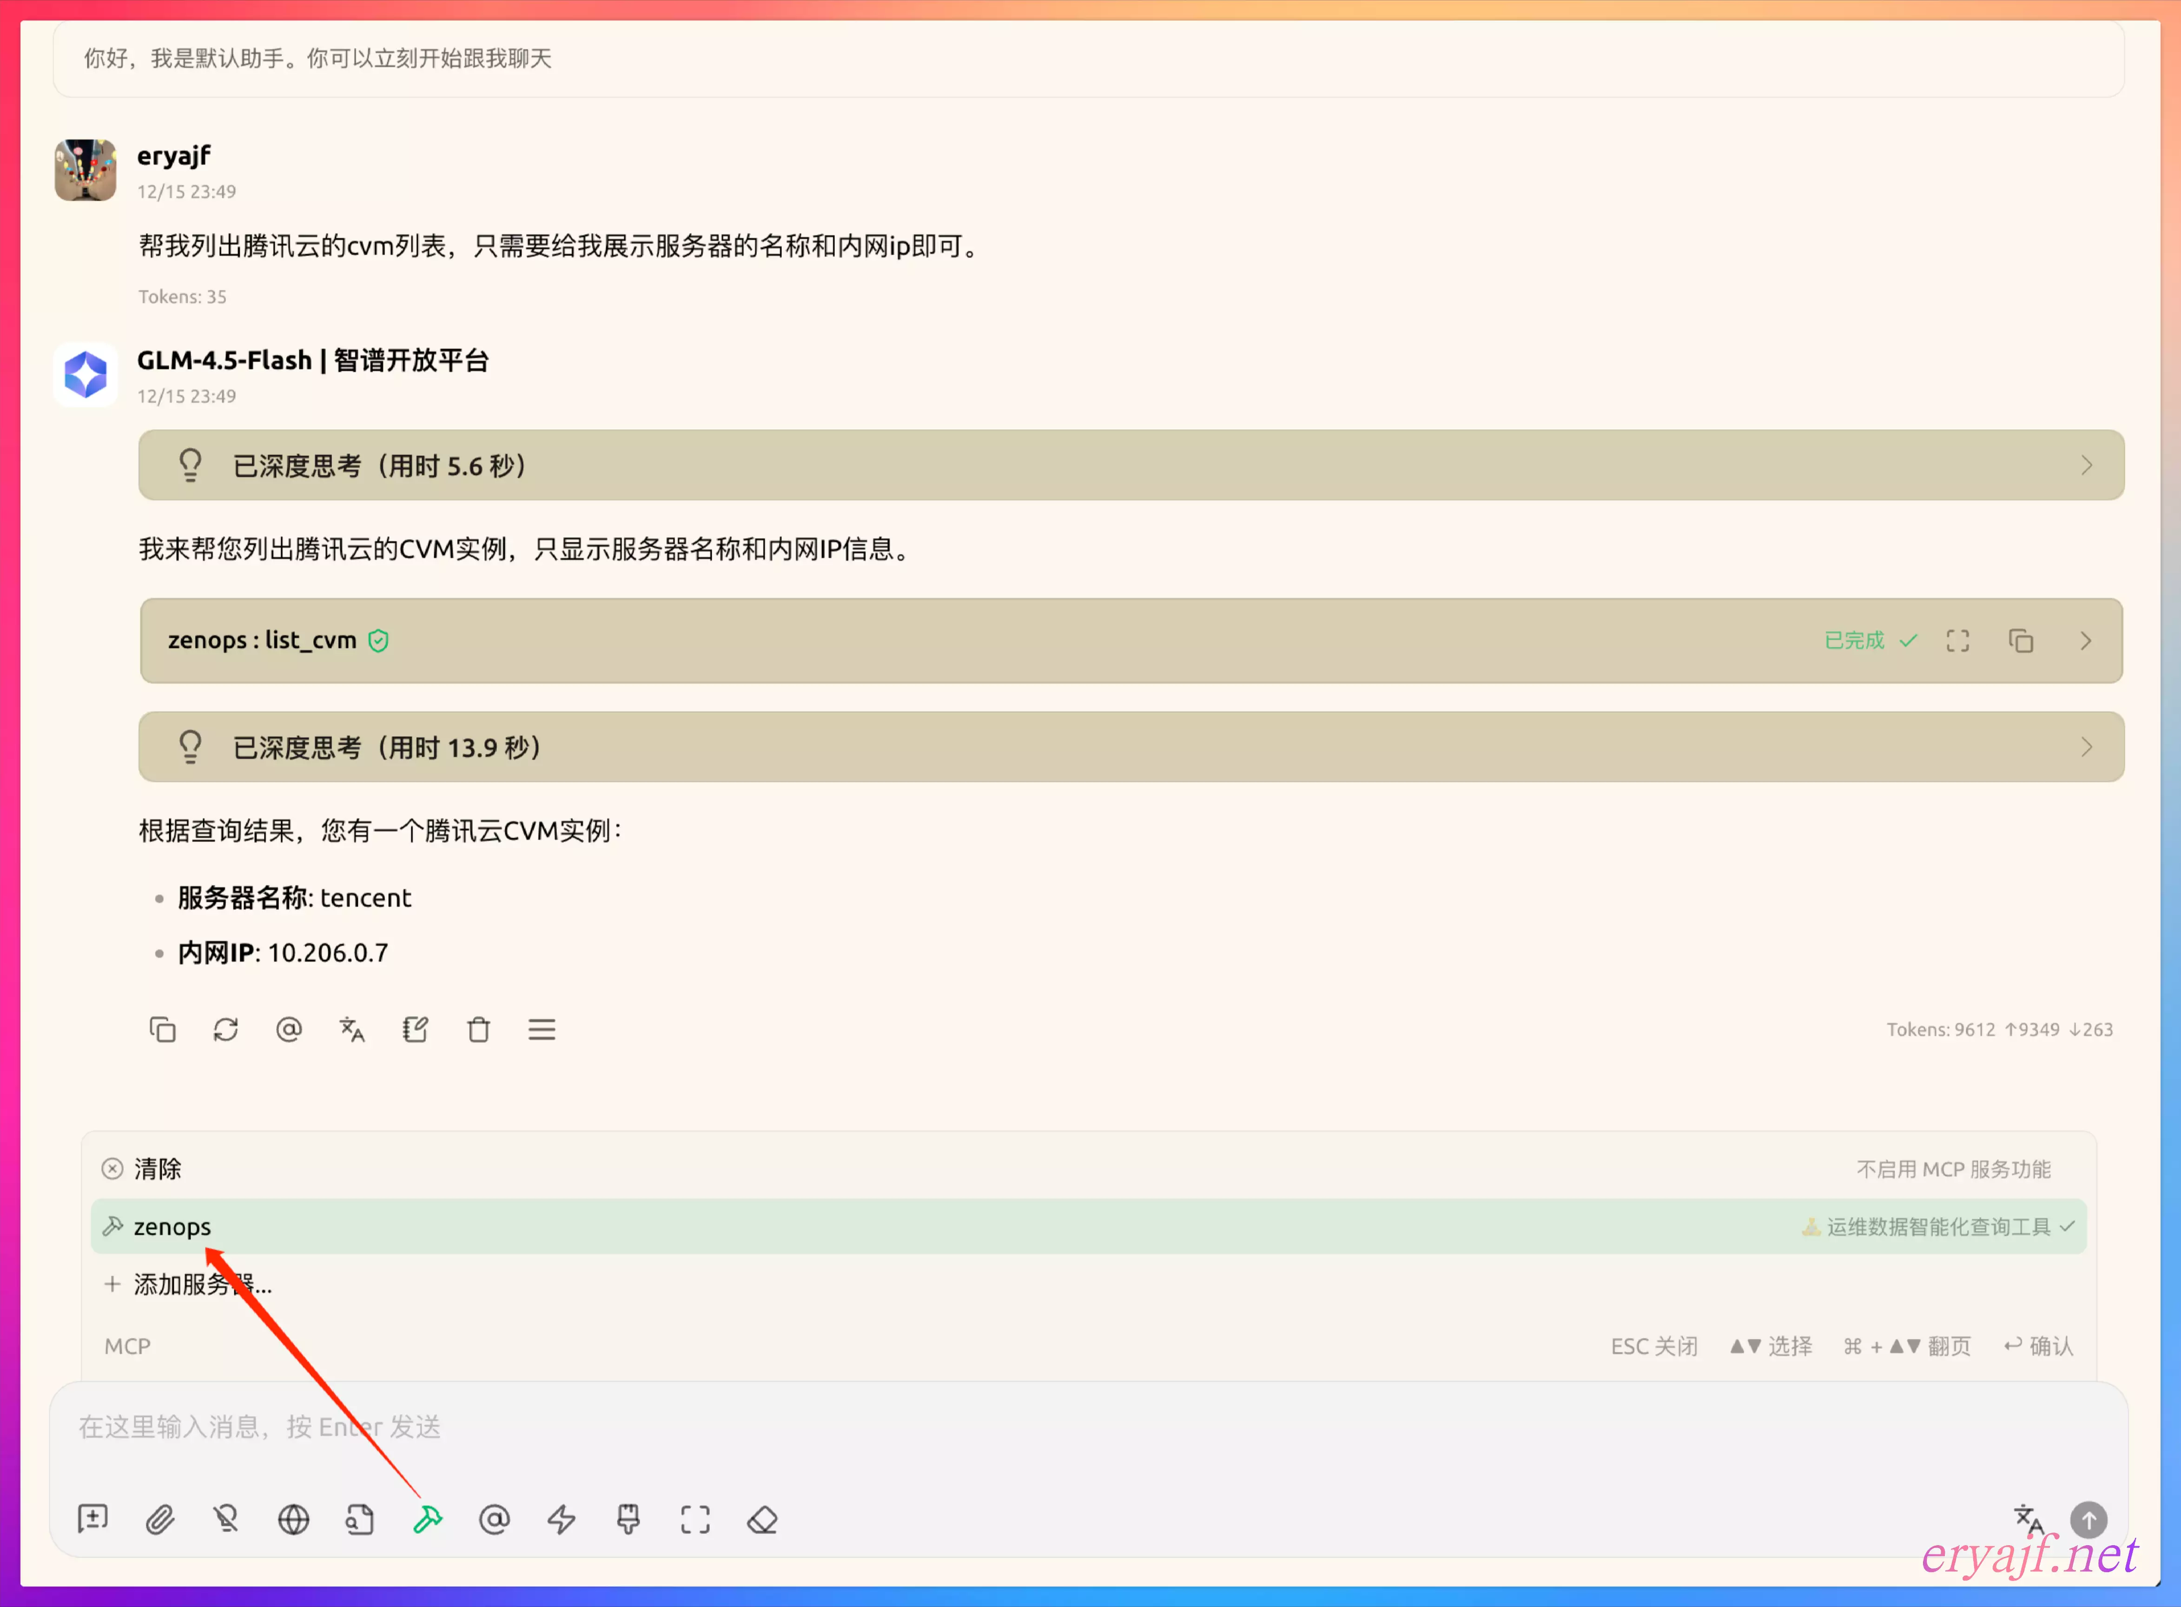Expand the zenops list_cvm tool result

coord(2086,641)
